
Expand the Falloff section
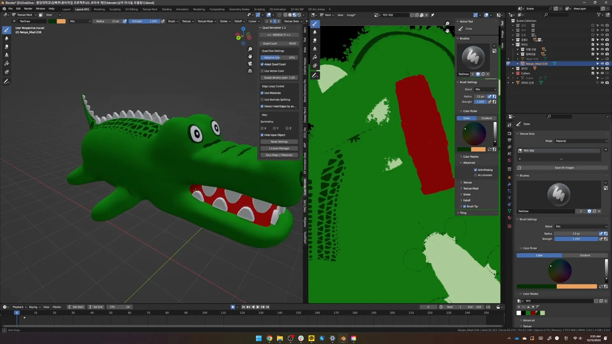(466, 200)
